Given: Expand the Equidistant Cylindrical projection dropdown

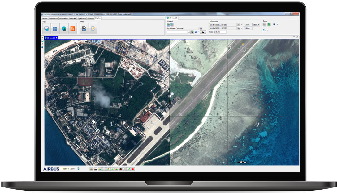Looking at the screenshot, I should click(x=201, y=28).
